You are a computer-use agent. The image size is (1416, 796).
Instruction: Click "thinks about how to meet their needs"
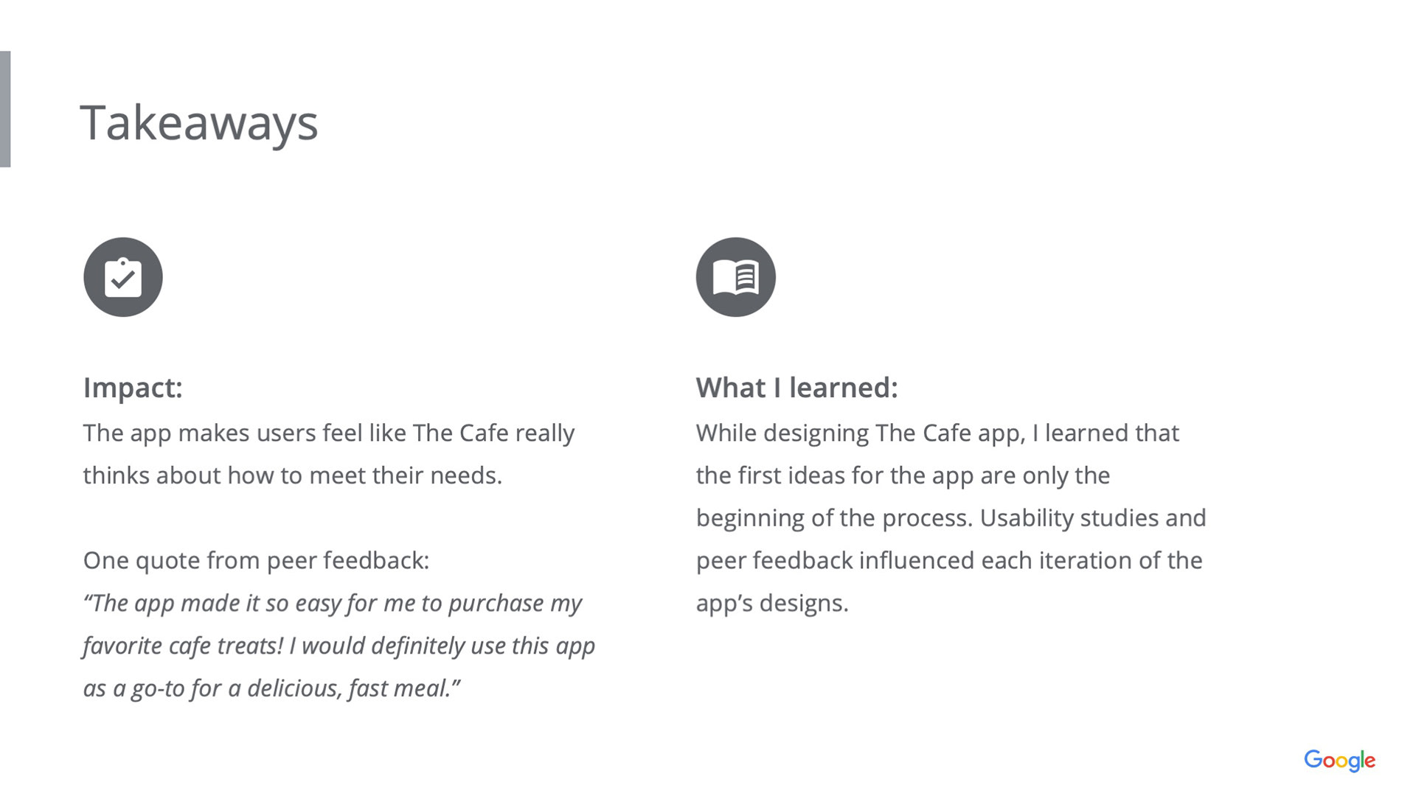click(x=292, y=475)
